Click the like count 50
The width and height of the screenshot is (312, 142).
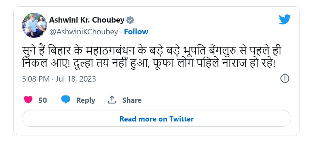point(43,100)
